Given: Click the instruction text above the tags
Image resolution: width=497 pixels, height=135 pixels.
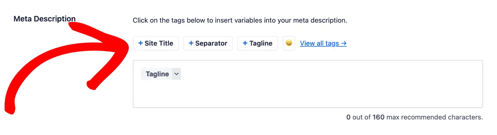Looking at the screenshot, I should [240, 20].
